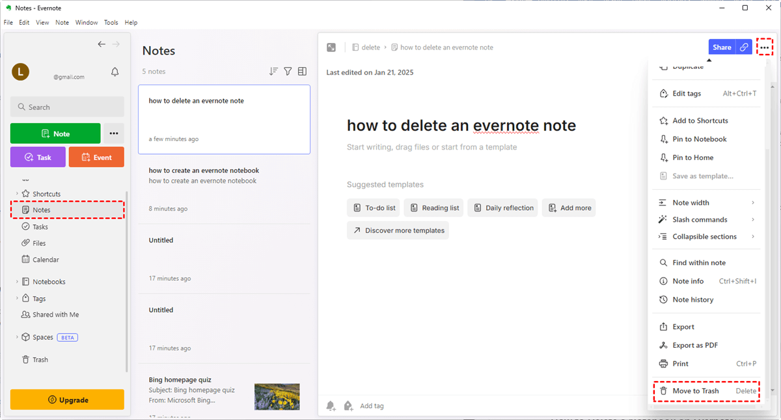Create a new Task
Screen dimensions: 781x420
38,157
